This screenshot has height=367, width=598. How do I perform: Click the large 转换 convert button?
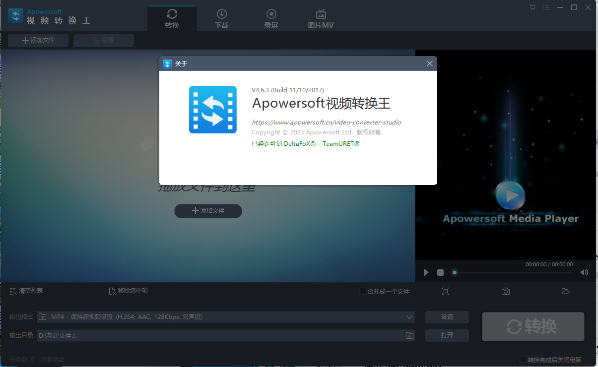point(533,327)
